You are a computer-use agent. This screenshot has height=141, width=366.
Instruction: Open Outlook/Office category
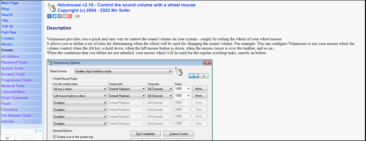click(x=13, y=92)
